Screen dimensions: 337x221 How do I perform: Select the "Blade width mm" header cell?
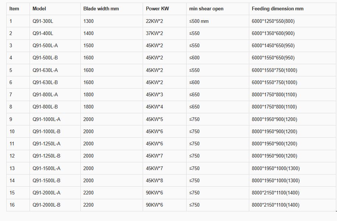point(101,8)
